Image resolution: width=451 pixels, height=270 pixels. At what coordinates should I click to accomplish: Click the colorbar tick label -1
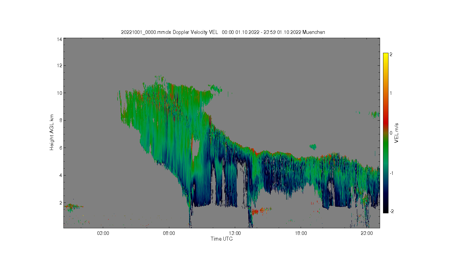[391, 173]
